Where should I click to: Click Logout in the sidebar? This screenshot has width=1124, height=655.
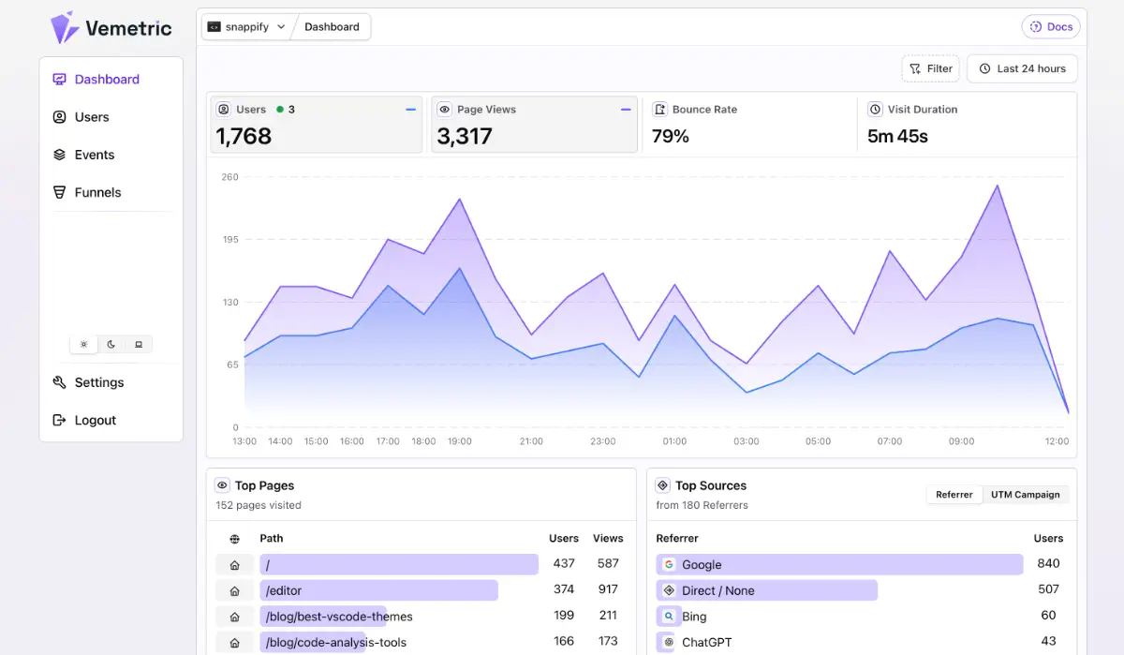[95, 420]
